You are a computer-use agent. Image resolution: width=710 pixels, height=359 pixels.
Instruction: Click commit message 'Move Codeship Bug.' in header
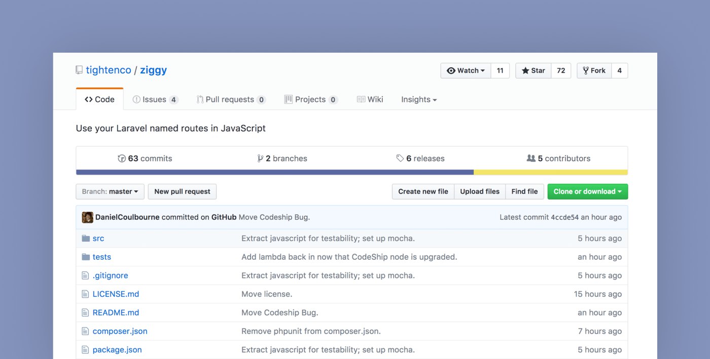point(274,217)
